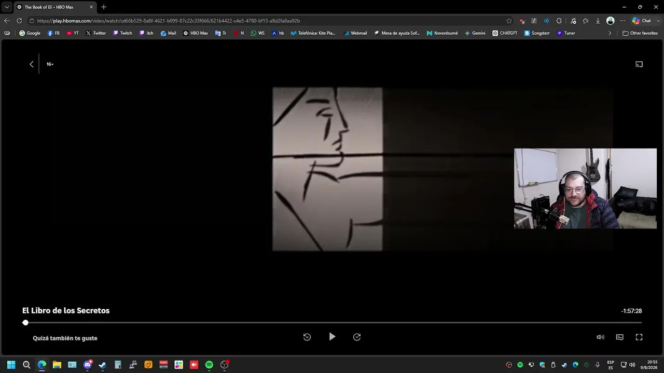Navigate back with the browser back arrow
Screen dimensions: 664x373
7,21
